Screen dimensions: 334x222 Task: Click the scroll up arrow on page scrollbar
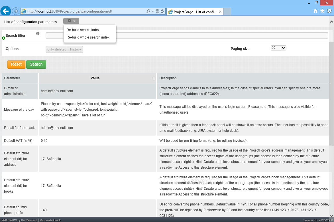(x=331, y=22)
